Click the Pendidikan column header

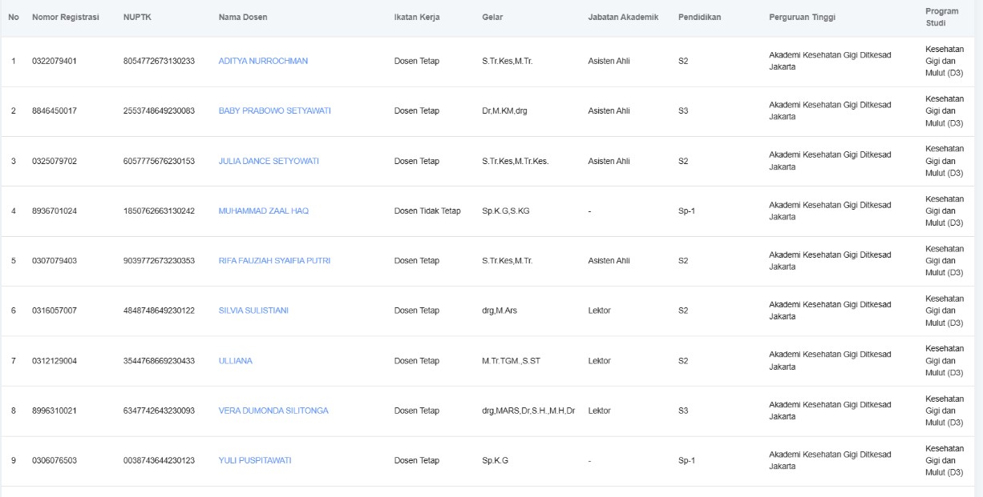point(699,18)
